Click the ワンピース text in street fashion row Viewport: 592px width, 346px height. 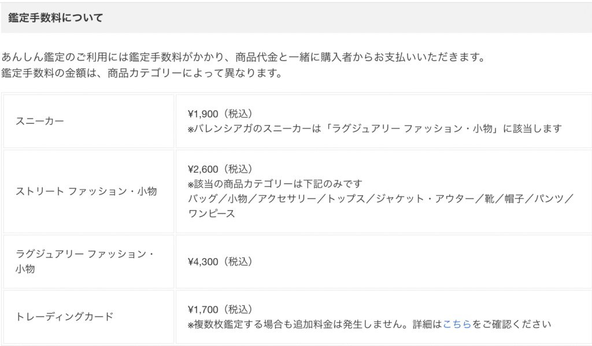click(x=212, y=214)
